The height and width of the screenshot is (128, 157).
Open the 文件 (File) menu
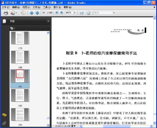(x=6, y=7)
